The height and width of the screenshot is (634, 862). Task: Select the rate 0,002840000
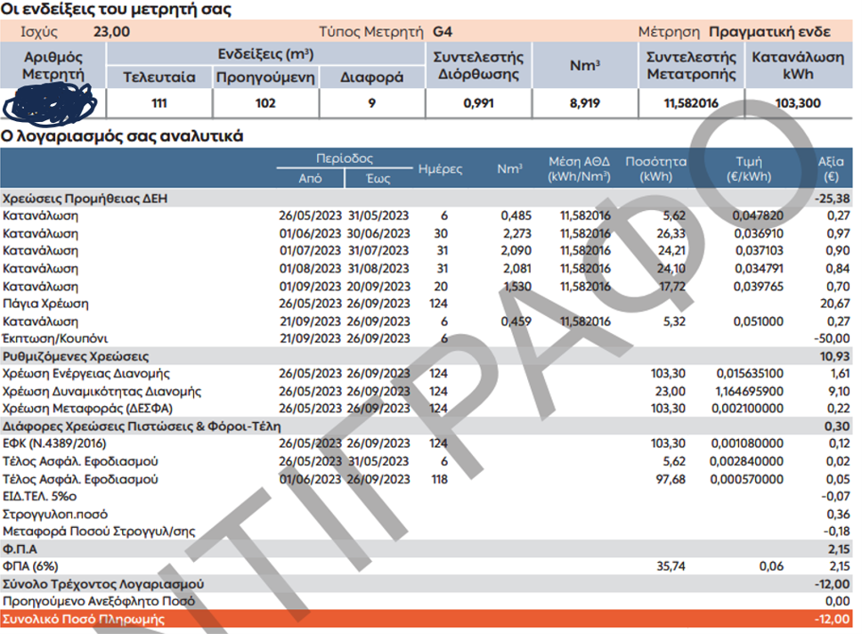coord(746,461)
